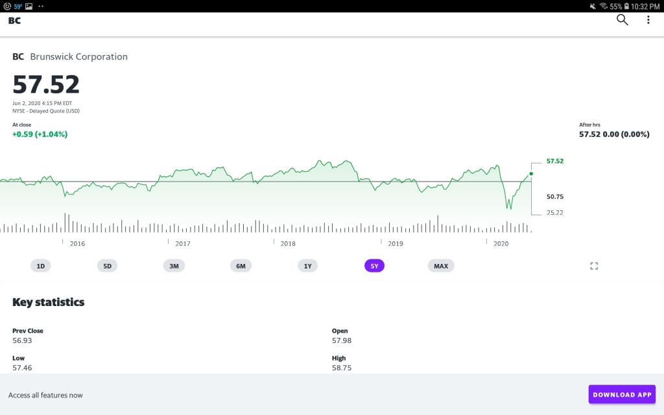Open the search magnifier icon
Screen dimensions: 664x415
[x=622, y=20]
